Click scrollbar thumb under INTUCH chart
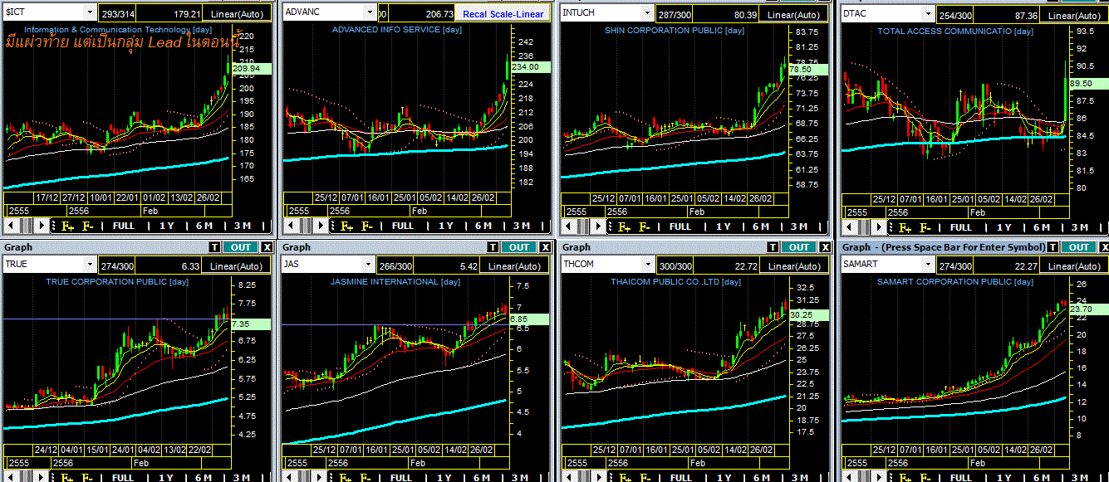Screen dimensions: 1109x482 click(x=583, y=226)
